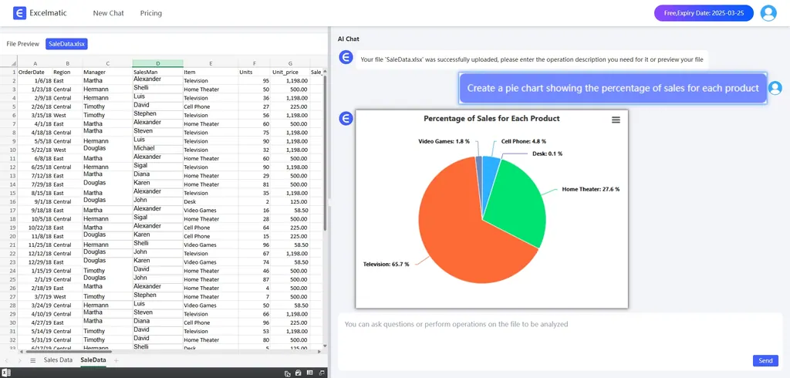Open the New Chat page
The height and width of the screenshot is (378, 790).
pos(108,13)
